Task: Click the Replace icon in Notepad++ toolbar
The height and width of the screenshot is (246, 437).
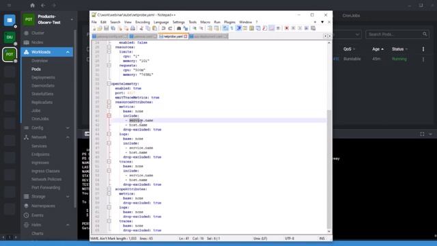Action: 186,28
